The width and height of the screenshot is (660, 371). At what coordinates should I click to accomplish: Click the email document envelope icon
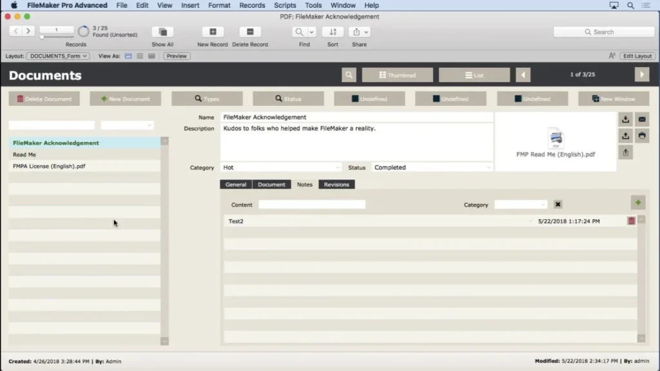click(642, 119)
